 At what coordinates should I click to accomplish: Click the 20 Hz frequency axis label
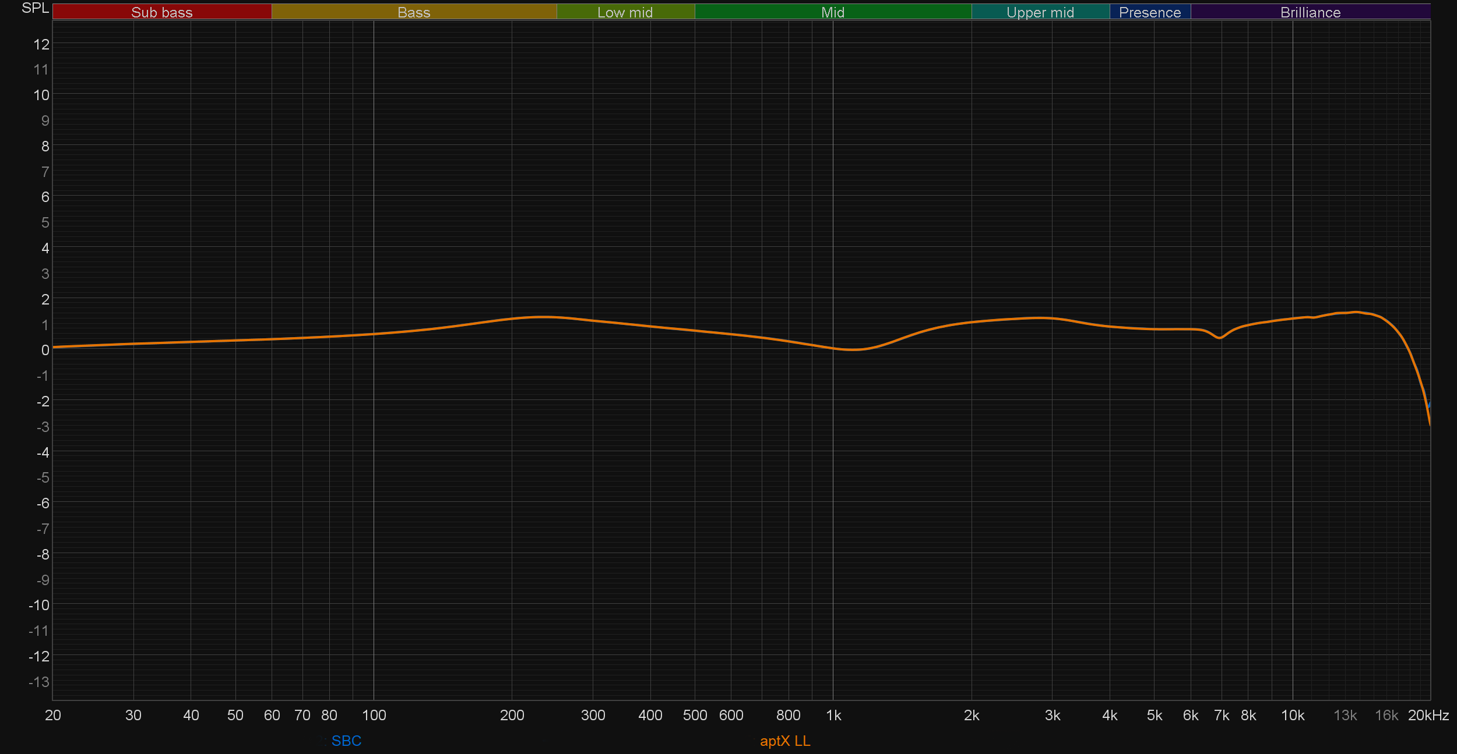(x=52, y=716)
